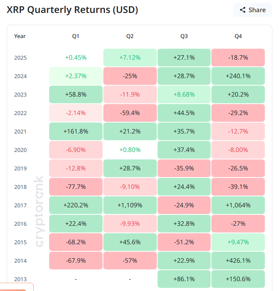Click the 2025 Q4 cell showing -18.7%
Viewport: 279px width, 291px height.
tap(238, 57)
